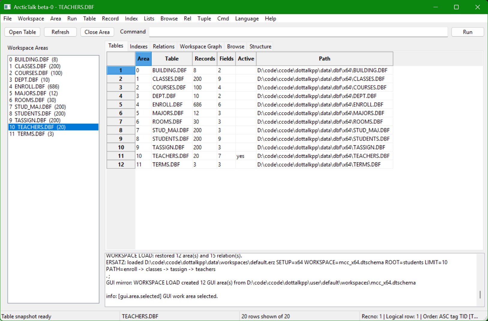488x321 pixels.
Task: Click the ArcticTalk app icon in title bar
Action: pos(7,7)
